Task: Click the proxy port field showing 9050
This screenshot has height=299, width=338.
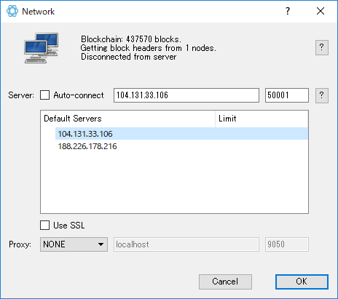Action: click(x=287, y=244)
